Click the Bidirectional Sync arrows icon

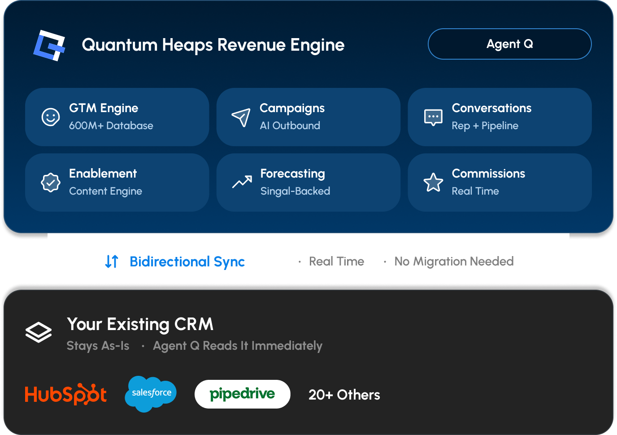click(112, 261)
